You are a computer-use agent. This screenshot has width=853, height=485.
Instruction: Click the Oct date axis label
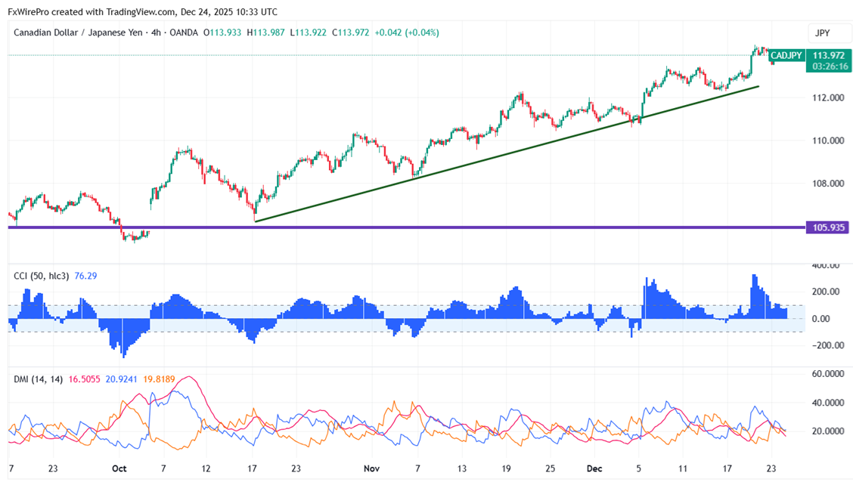(x=119, y=468)
